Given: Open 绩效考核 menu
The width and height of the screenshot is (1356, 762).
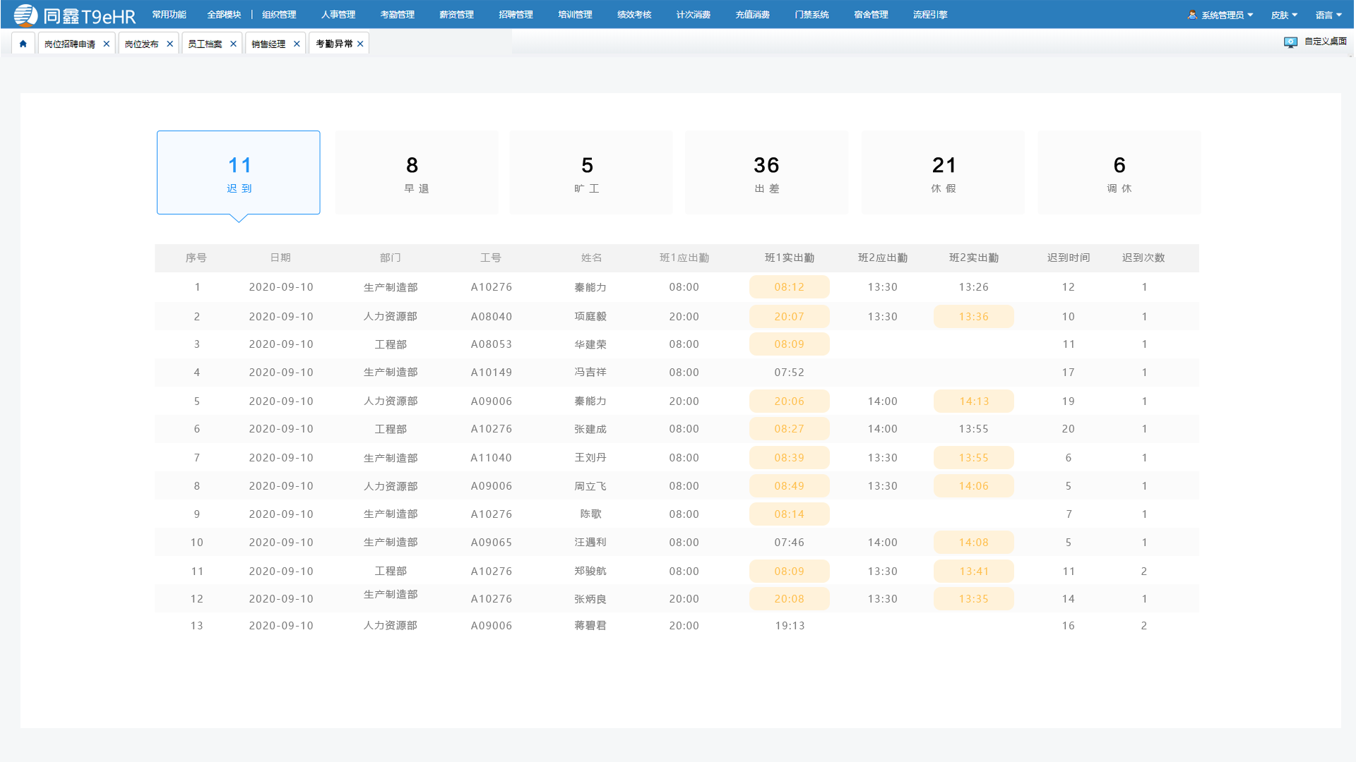Looking at the screenshot, I should tap(634, 15).
